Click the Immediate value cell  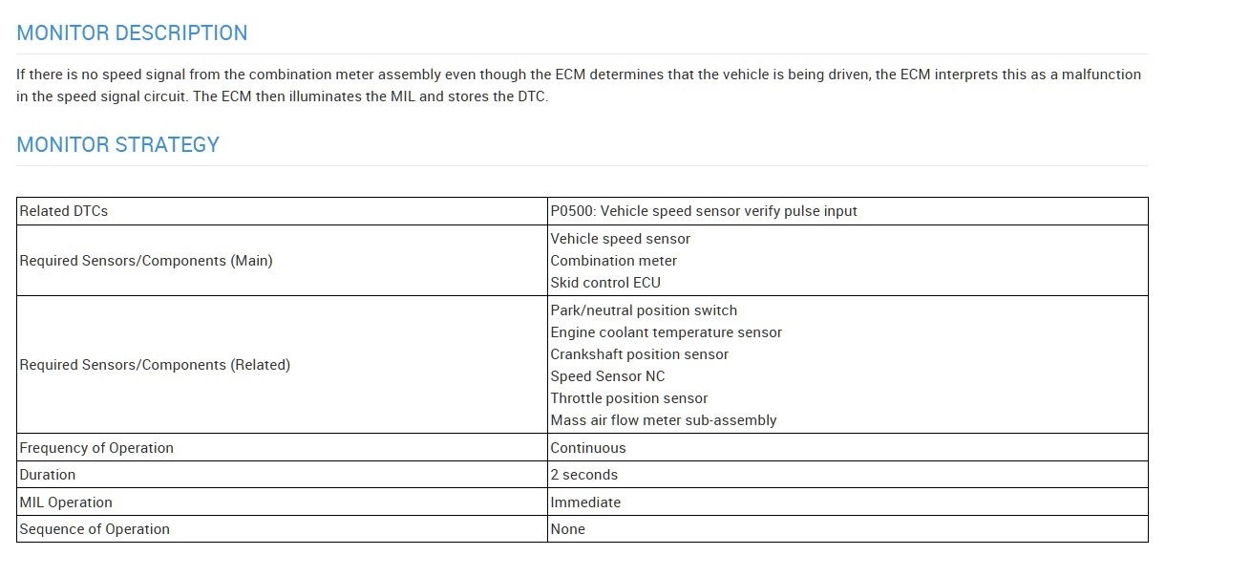585,502
